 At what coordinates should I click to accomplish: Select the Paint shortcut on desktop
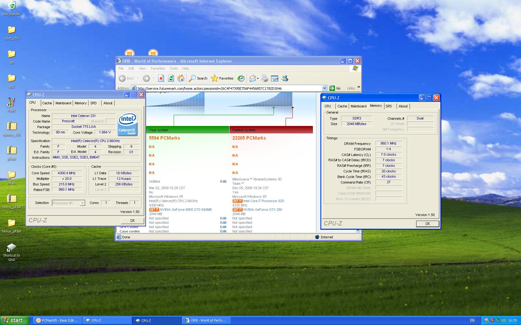(x=11, y=105)
